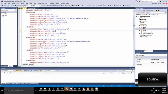Select GettingStarted.Xamarin file
Image resolution: width=168 pixels, height=94 pixels.
146,35
